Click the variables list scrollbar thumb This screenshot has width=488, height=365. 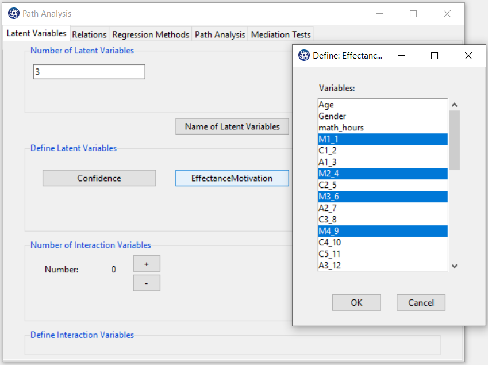click(455, 140)
